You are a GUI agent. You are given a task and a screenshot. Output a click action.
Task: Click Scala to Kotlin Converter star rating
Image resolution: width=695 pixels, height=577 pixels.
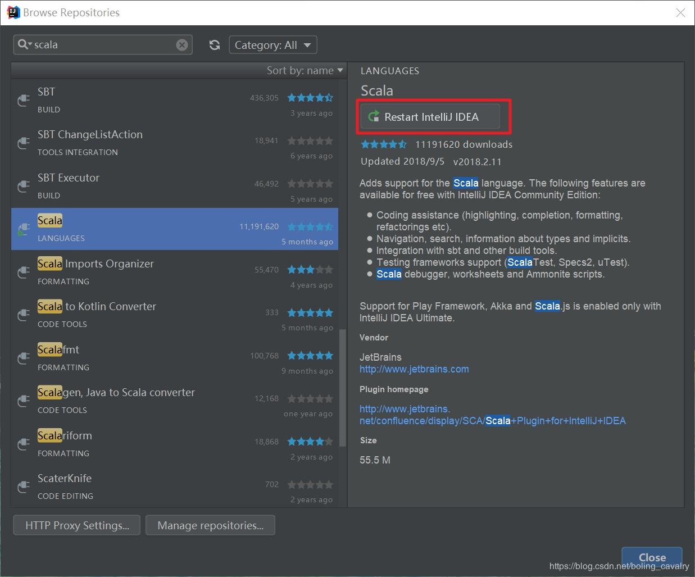pyautogui.click(x=310, y=313)
